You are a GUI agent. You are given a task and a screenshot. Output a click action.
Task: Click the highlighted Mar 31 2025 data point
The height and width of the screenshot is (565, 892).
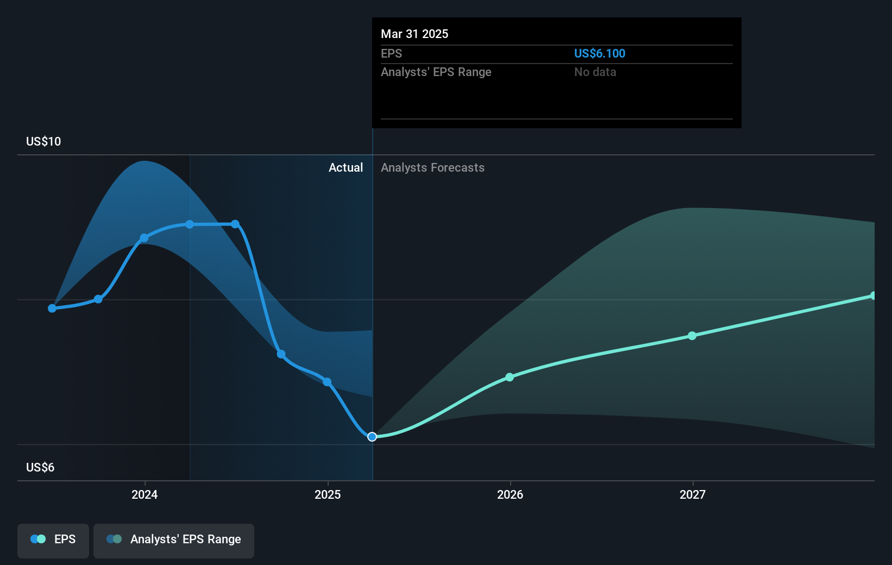(x=372, y=437)
